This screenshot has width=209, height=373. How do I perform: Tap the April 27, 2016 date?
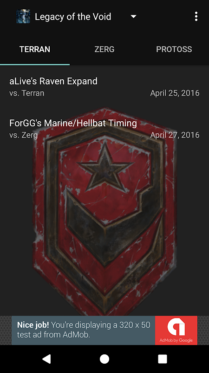pyautogui.click(x=175, y=135)
